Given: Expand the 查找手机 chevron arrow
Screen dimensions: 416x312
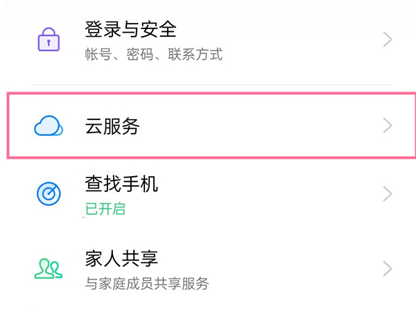Looking at the screenshot, I should 388,194.
